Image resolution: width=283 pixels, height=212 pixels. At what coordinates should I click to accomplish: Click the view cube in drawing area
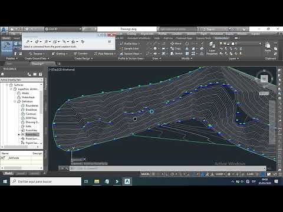click(264, 78)
